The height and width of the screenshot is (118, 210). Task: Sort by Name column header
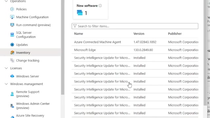[78, 33]
